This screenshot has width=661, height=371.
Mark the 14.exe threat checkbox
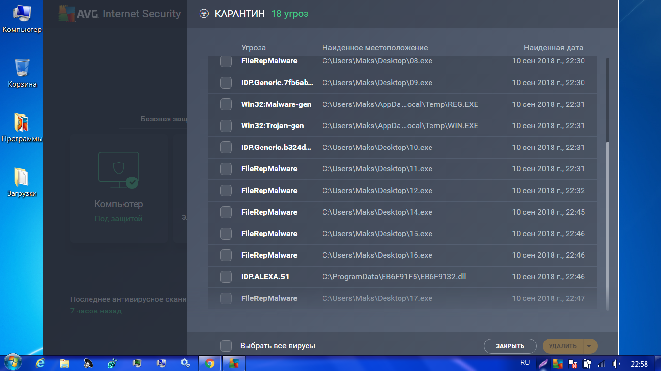226,212
